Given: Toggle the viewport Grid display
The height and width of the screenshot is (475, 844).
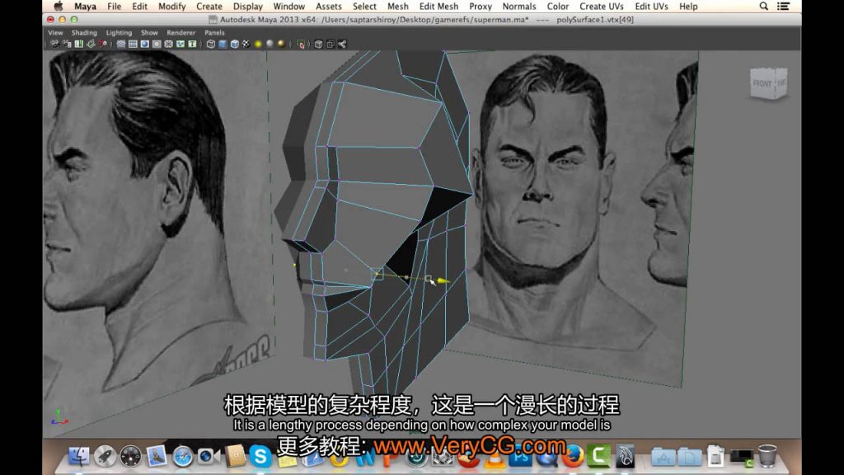Looking at the screenshot, I should click(x=121, y=45).
